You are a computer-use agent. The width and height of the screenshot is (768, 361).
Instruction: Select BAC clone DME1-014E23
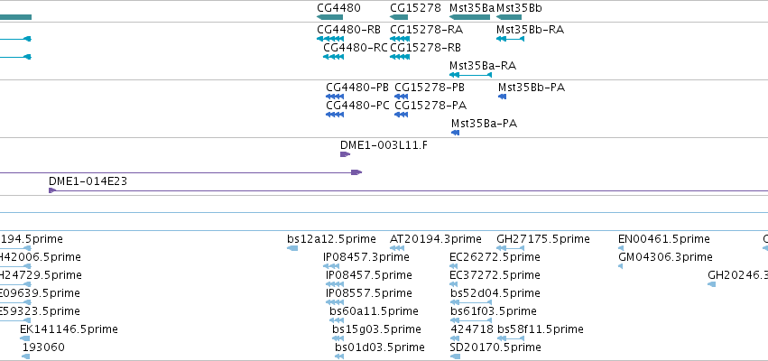[x=88, y=181]
